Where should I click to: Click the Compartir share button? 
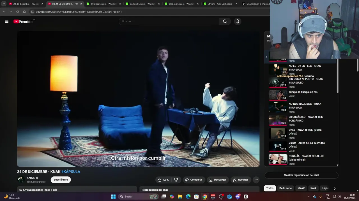click(194, 180)
